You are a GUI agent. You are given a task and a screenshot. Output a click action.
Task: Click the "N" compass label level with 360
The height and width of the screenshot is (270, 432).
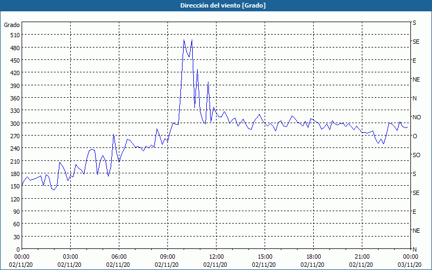(x=414, y=98)
